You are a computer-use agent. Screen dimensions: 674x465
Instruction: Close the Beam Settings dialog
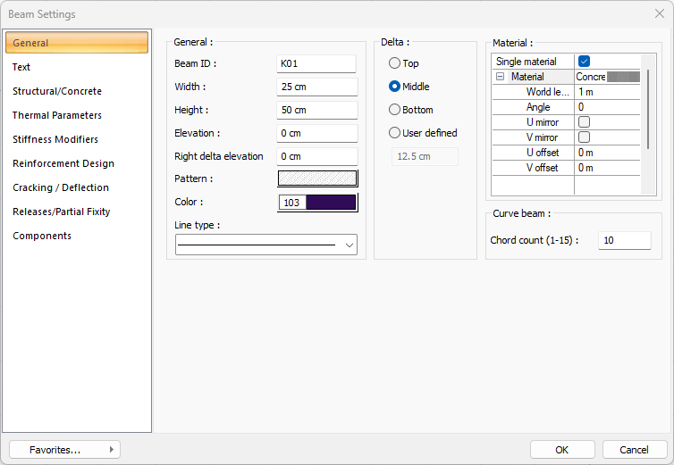pos(659,14)
